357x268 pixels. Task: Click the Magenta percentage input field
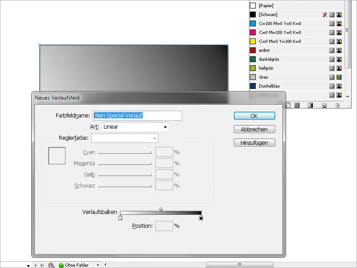pyautogui.click(x=164, y=163)
